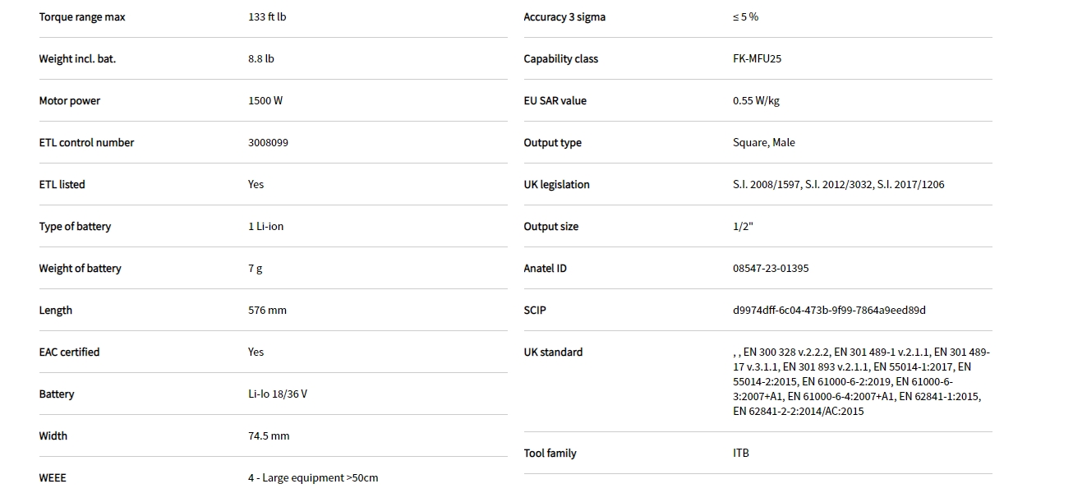Select the ITB tool family value

741,454
